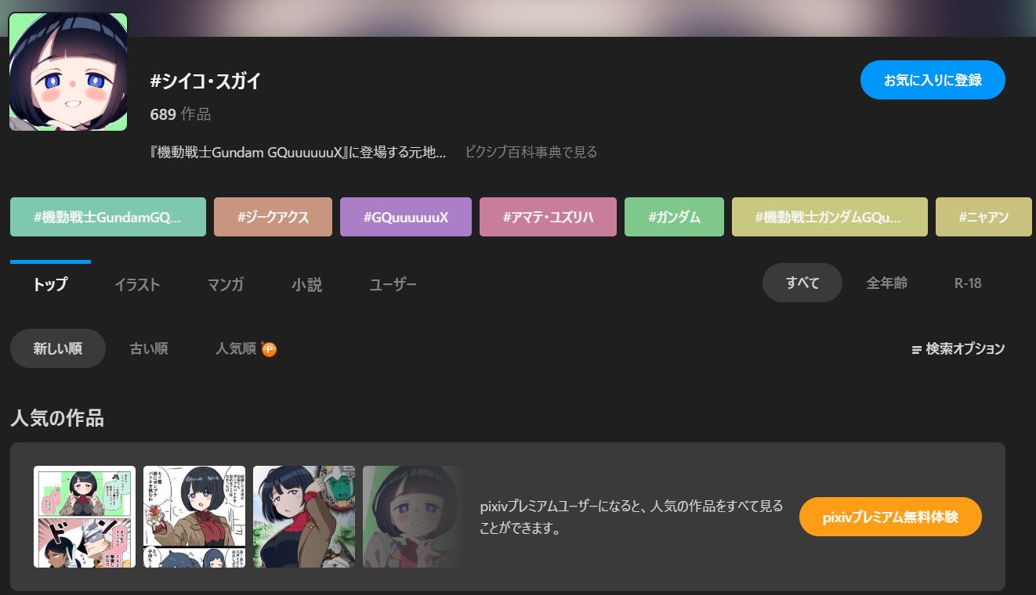Sort by 人気順 premium option
1036x595 pixels.
click(x=246, y=348)
